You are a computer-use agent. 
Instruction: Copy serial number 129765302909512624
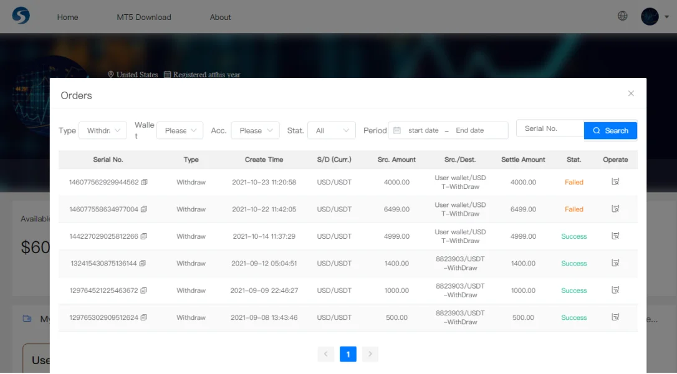tap(145, 318)
